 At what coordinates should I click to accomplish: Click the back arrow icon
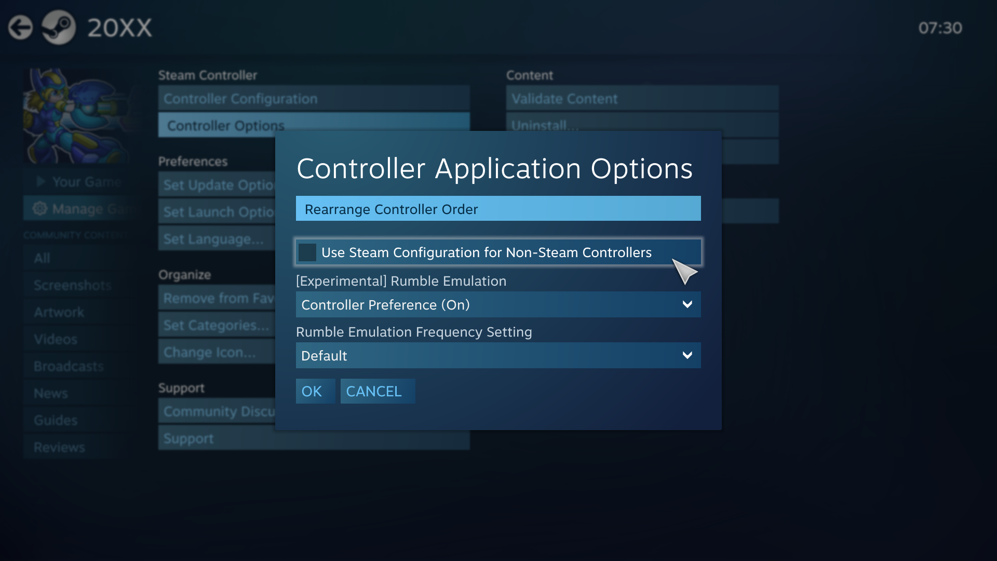tap(21, 28)
